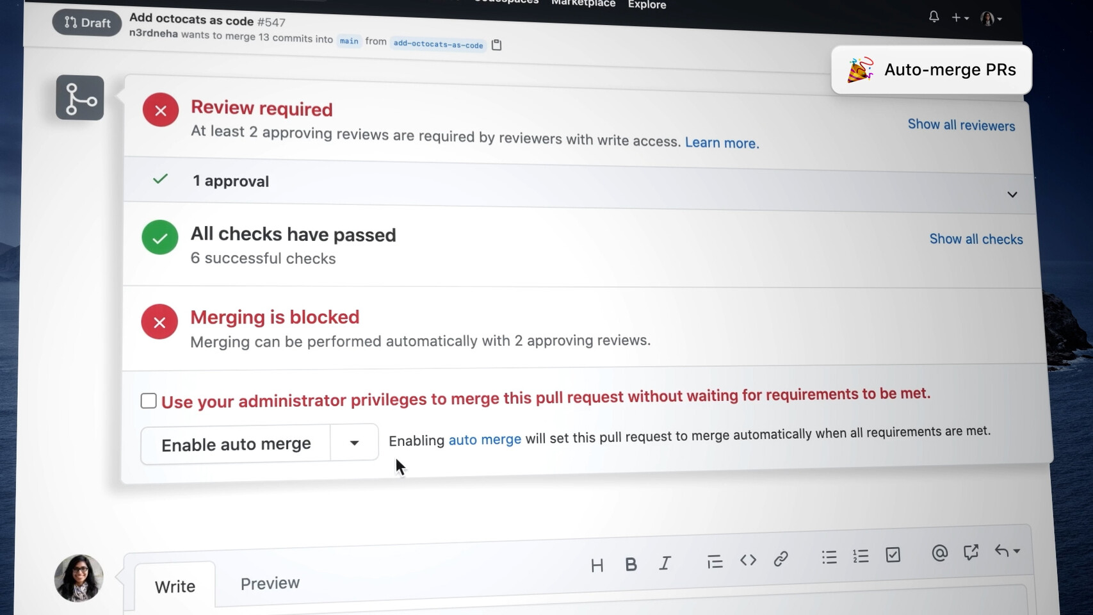Insert a bulleted list
Viewport: 1093px width, 615px height.
(829, 557)
